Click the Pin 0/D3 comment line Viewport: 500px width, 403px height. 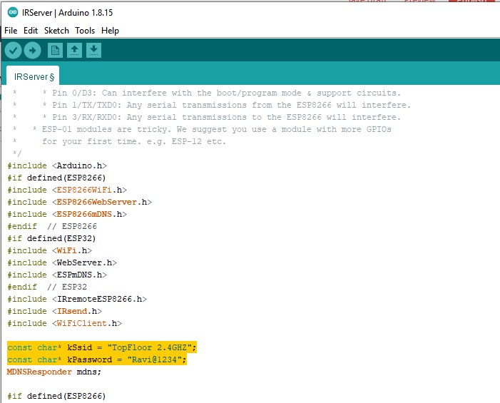point(206,93)
